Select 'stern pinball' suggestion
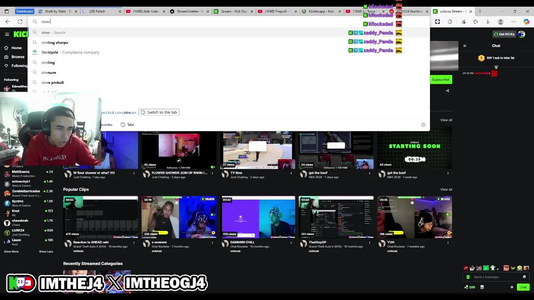The width and height of the screenshot is (534, 300). (x=229, y=82)
